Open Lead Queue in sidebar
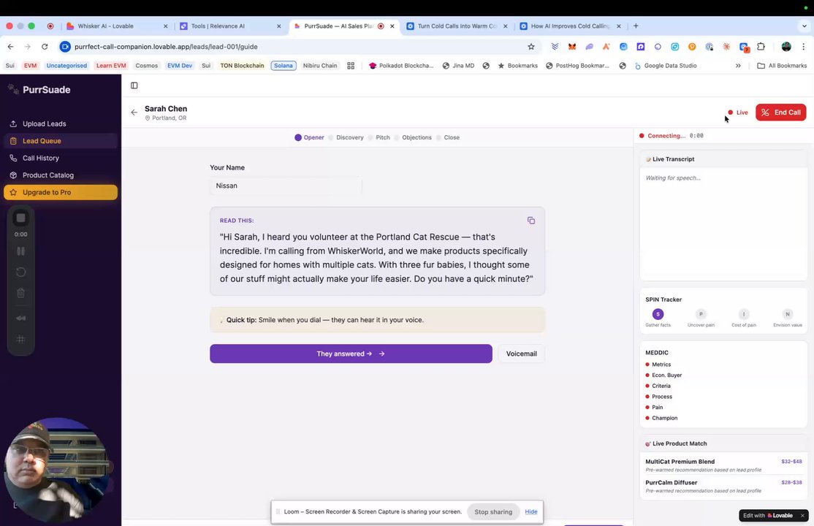Image resolution: width=814 pixels, height=526 pixels. pos(61,141)
